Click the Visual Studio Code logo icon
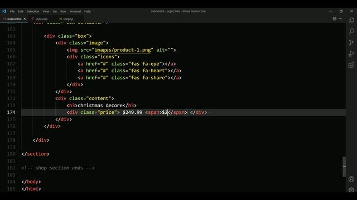The height and width of the screenshot is (200, 357). tap(4, 11)
